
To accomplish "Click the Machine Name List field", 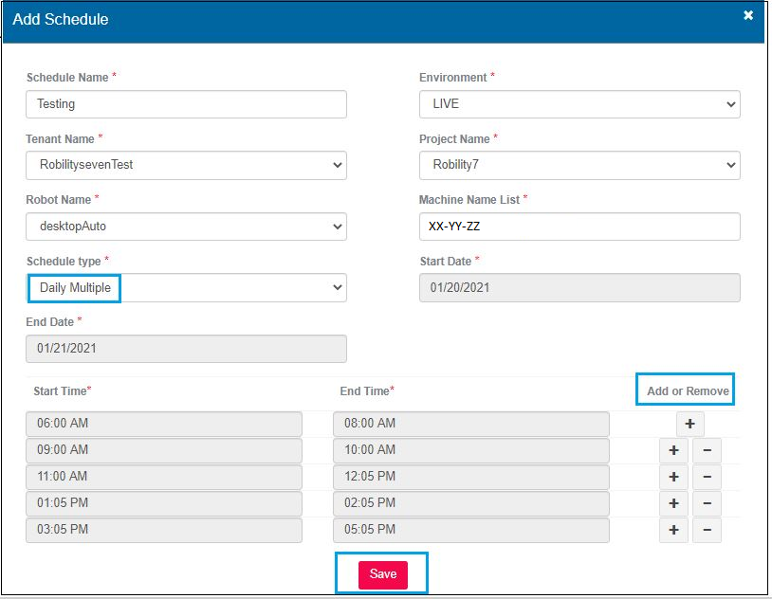I will (579, 227).
